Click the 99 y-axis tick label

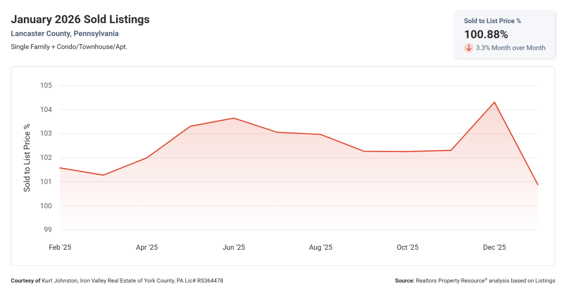[48, 230]
